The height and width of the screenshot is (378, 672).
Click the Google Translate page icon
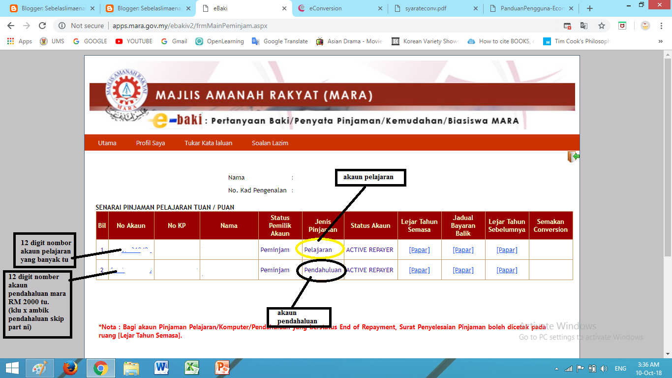click(x=584, y=26)
